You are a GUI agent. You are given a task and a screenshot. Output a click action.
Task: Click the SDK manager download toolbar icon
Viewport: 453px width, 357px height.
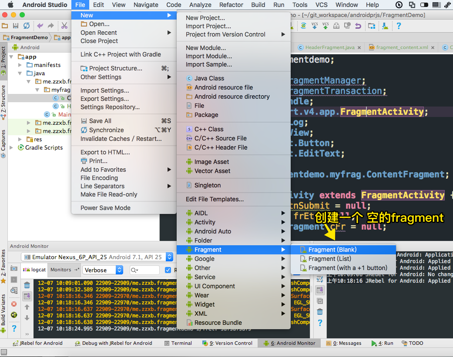point(385,26)
